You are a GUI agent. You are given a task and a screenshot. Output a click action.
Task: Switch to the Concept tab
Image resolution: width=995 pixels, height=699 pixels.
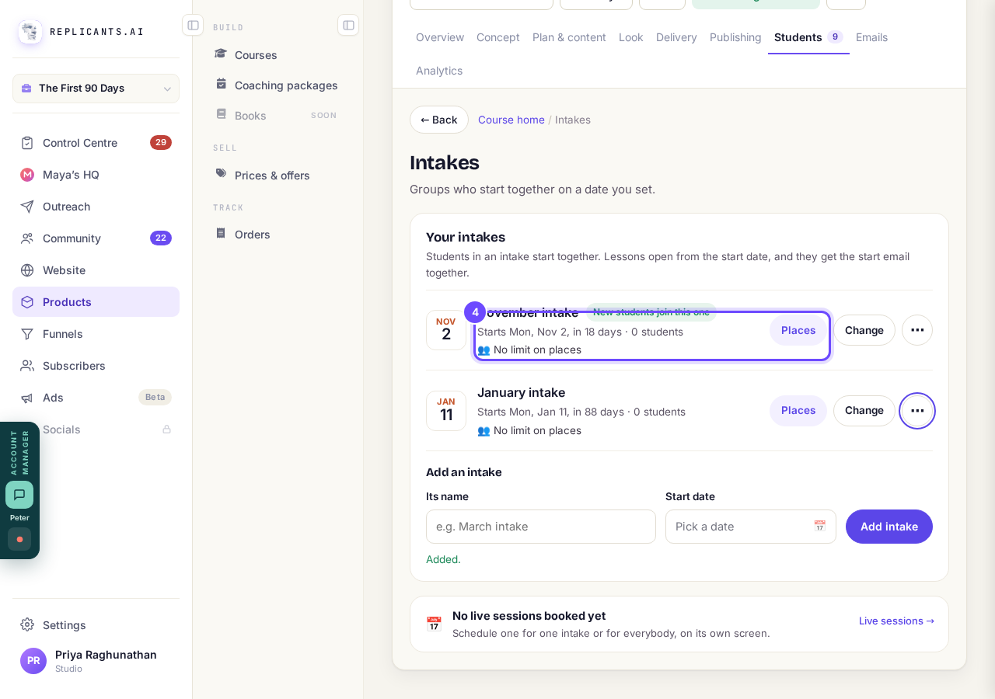pos(498,37)
